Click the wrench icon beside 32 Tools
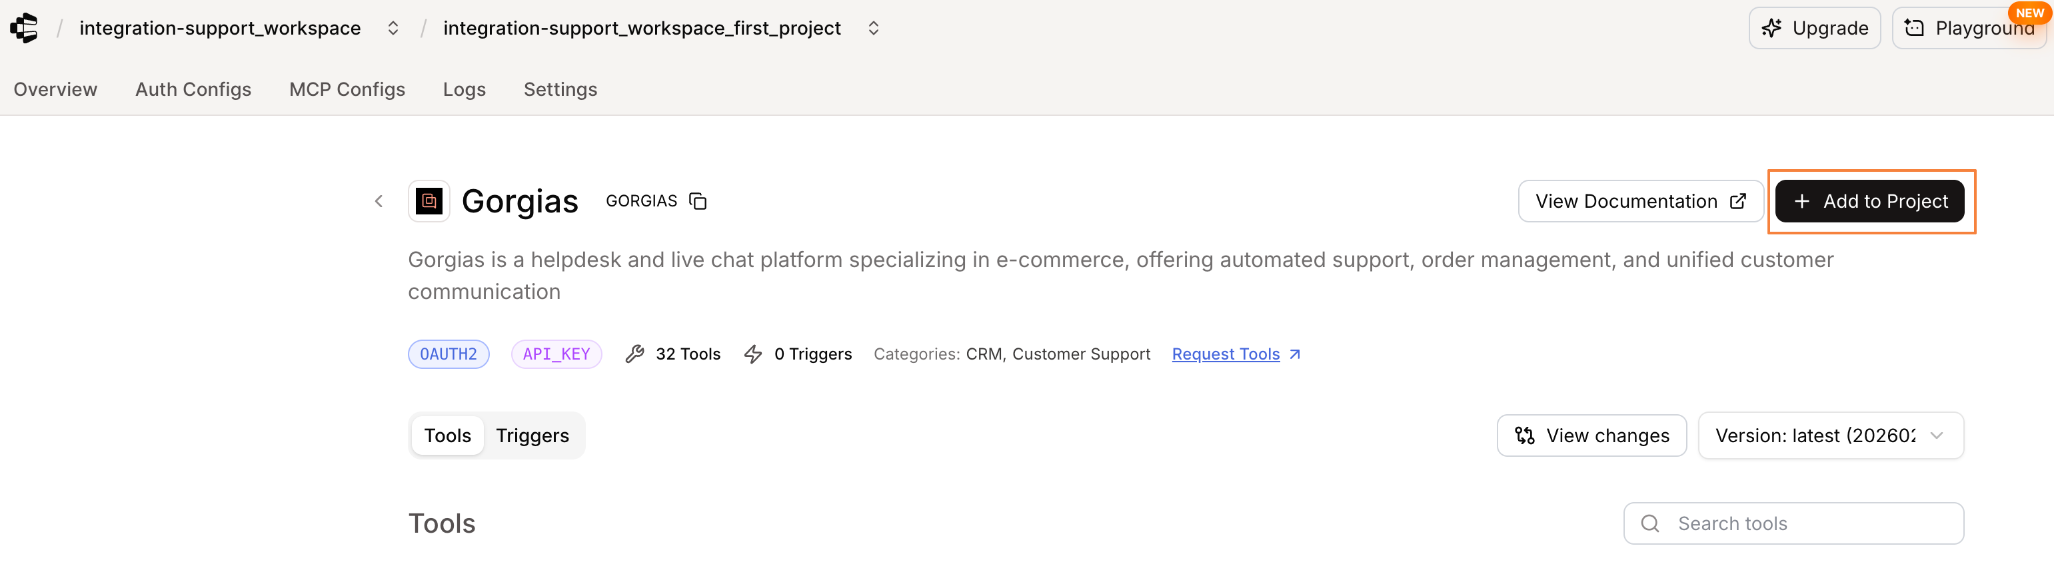 (634, 354)
